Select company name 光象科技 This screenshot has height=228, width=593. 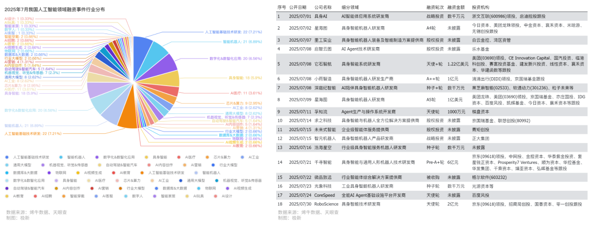(x=323, y=186)
